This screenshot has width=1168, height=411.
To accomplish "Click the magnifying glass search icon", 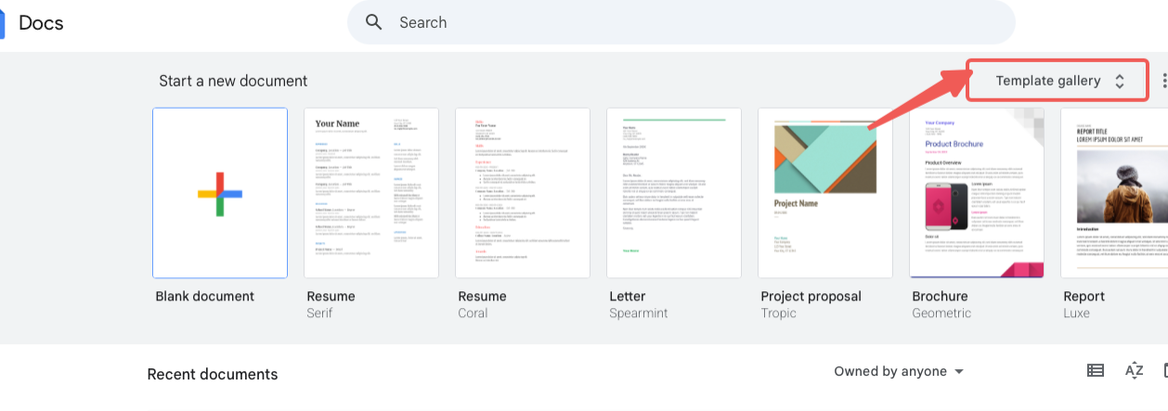I will coord(374,22).
